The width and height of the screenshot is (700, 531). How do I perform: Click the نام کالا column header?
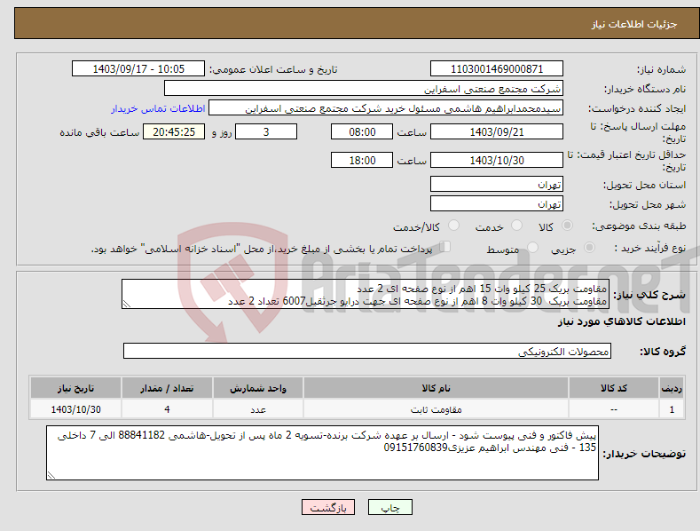click(x=436, y=388)
